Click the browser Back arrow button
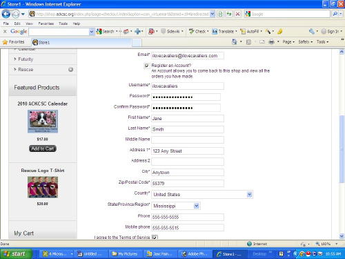 (6, 14)
